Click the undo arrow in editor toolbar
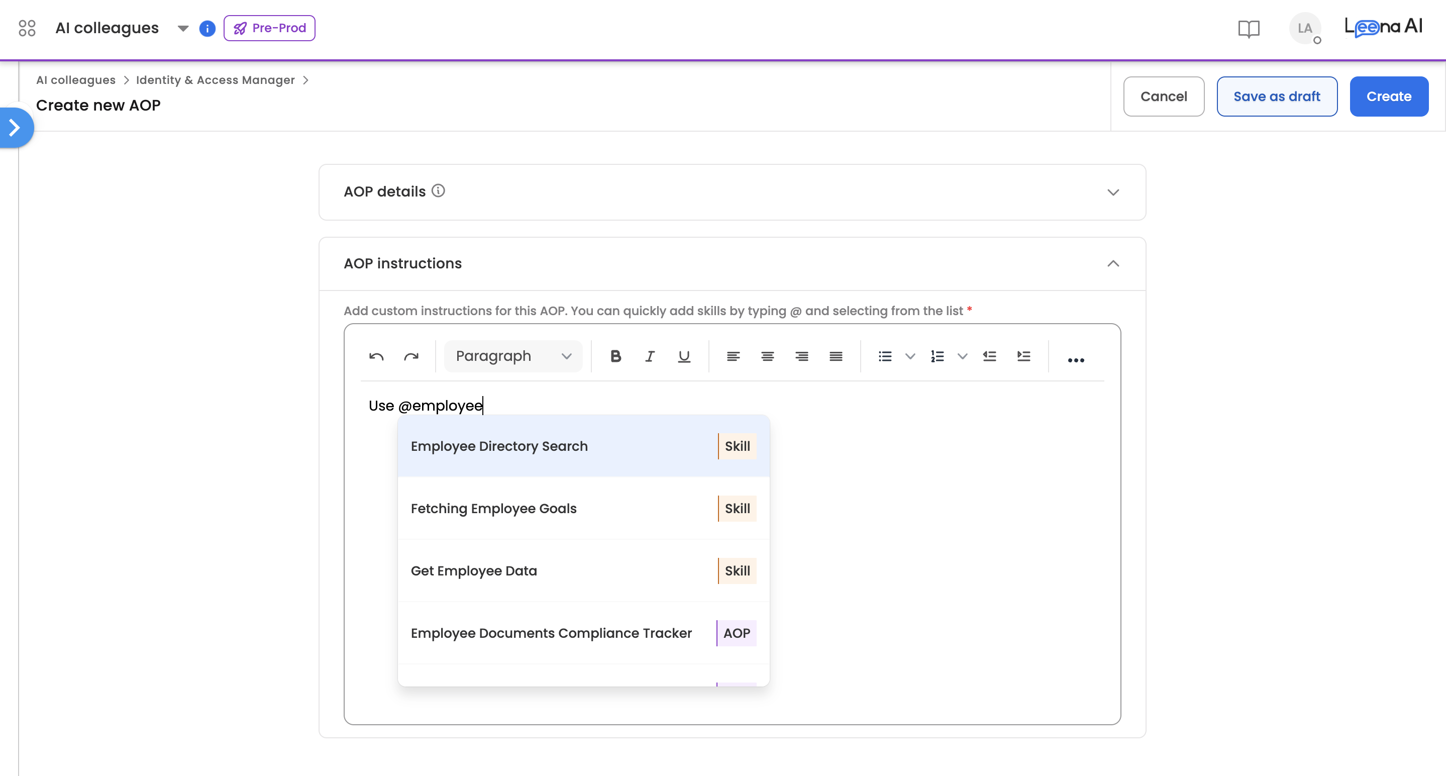 point(376,356)
